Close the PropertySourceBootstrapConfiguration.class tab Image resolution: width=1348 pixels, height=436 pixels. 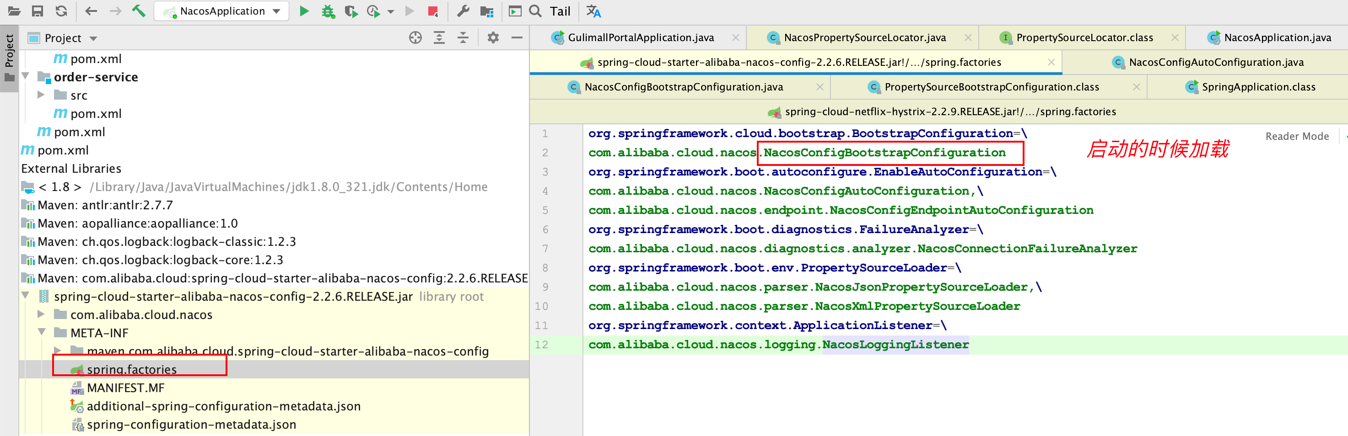coord(1136,87)
